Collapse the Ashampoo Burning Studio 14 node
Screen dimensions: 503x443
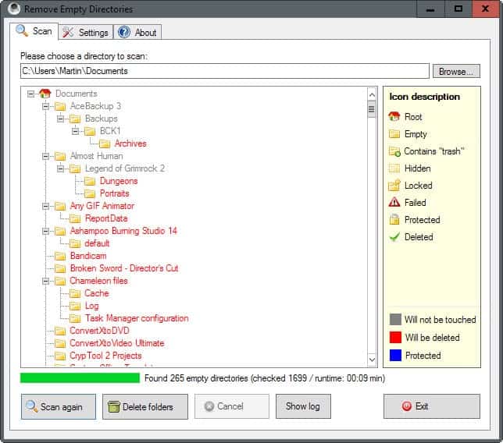[x=46, y=231]
